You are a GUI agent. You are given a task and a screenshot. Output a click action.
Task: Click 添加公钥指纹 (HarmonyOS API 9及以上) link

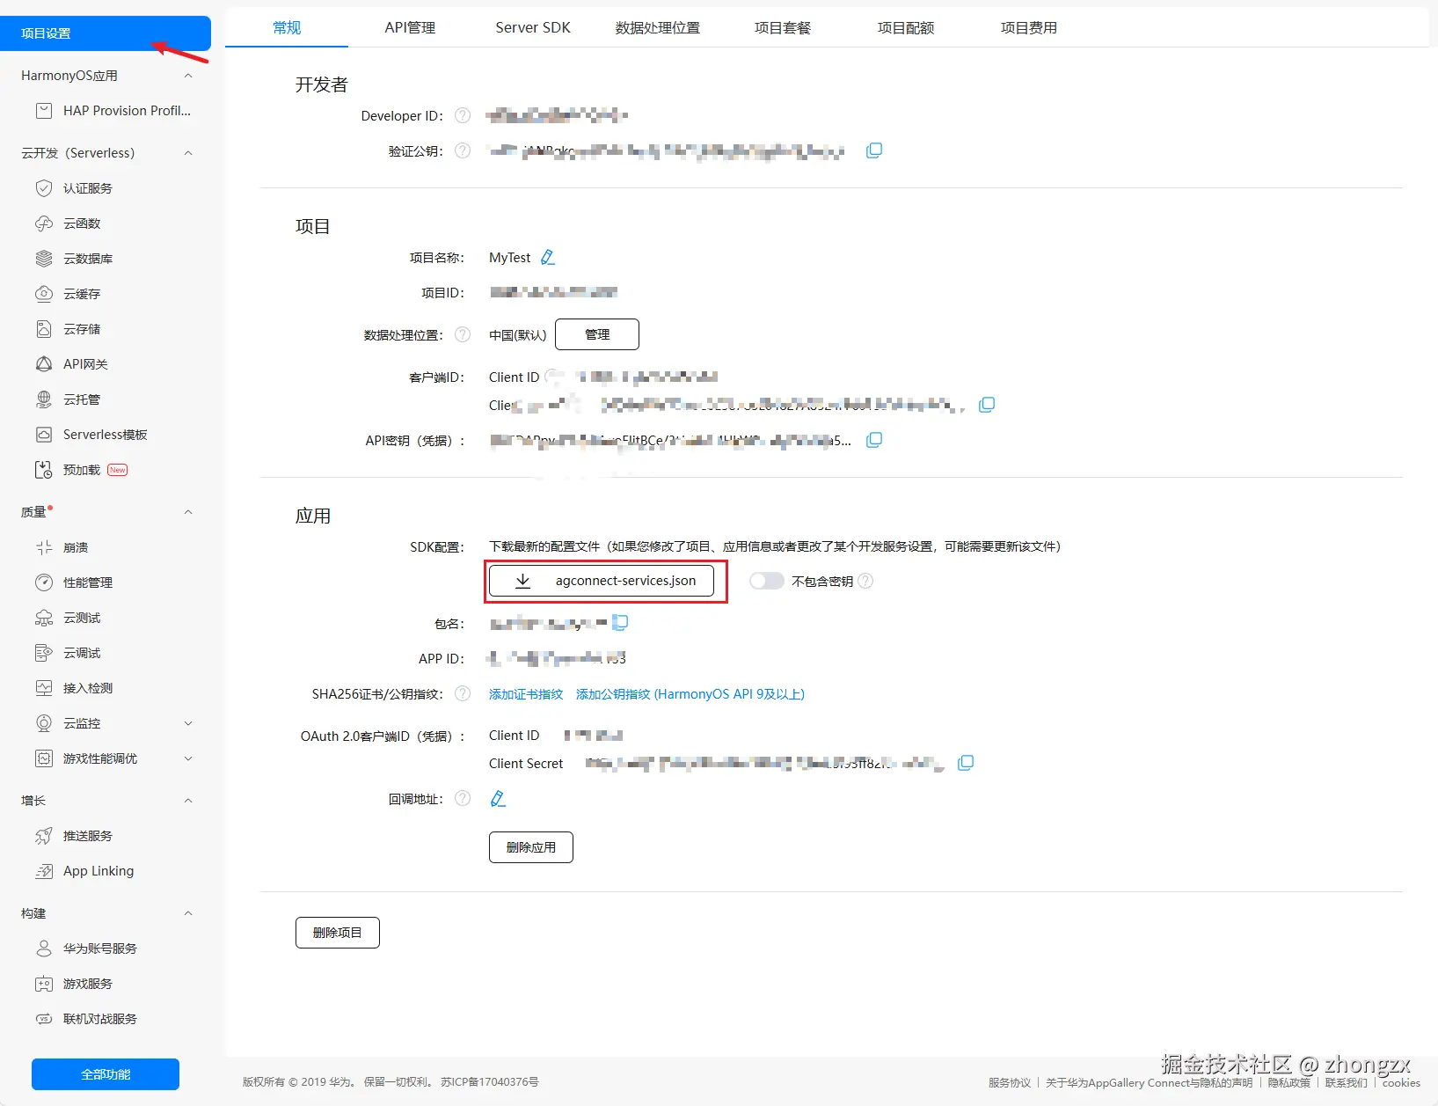[690, 694]
